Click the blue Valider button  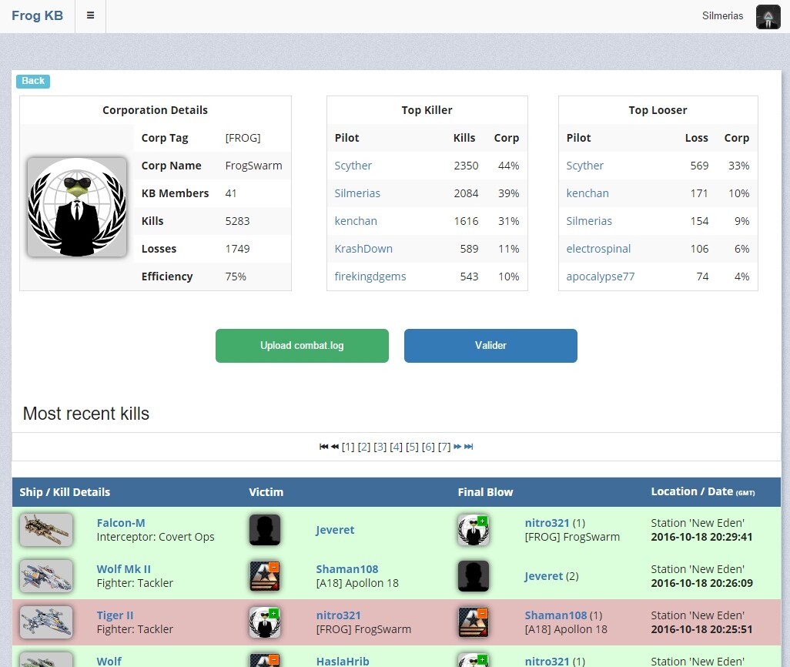tap(490, 346)
